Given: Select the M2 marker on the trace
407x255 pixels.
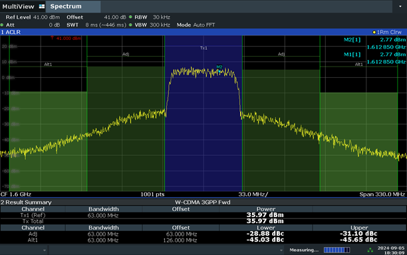Looking at the screenshot, I should click(x=219, y=69).
